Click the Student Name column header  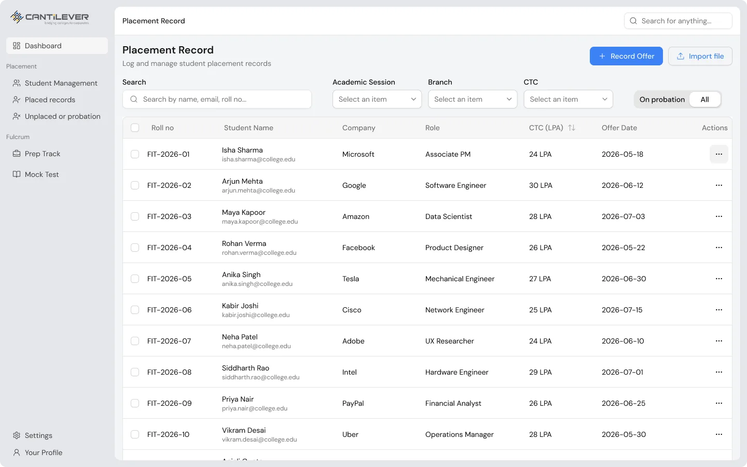248,128
